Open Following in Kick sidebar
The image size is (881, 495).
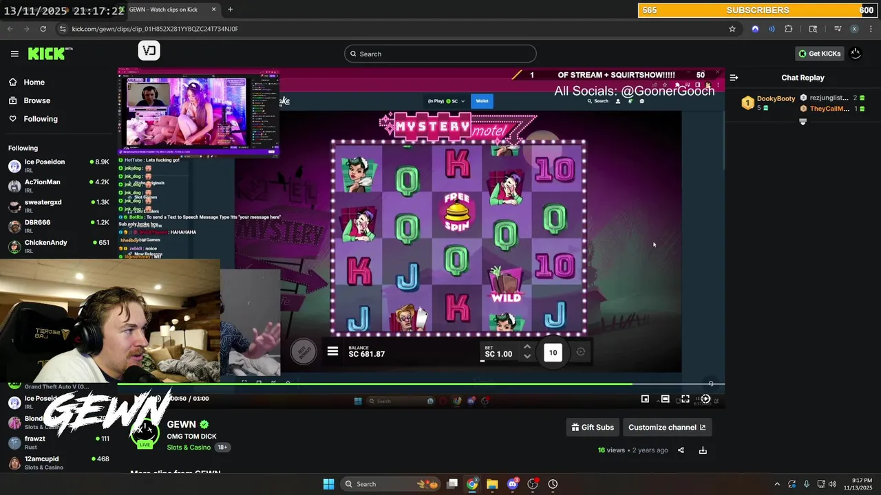41,119
